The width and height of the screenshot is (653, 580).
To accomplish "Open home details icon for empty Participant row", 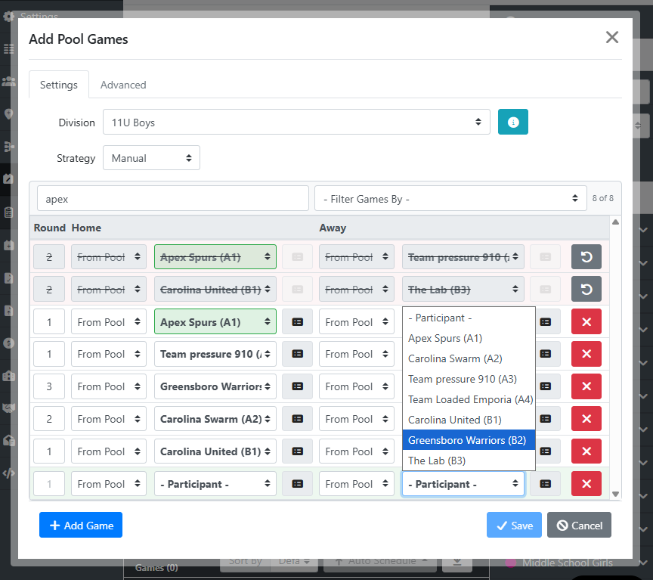I will [x=297, y=484].
